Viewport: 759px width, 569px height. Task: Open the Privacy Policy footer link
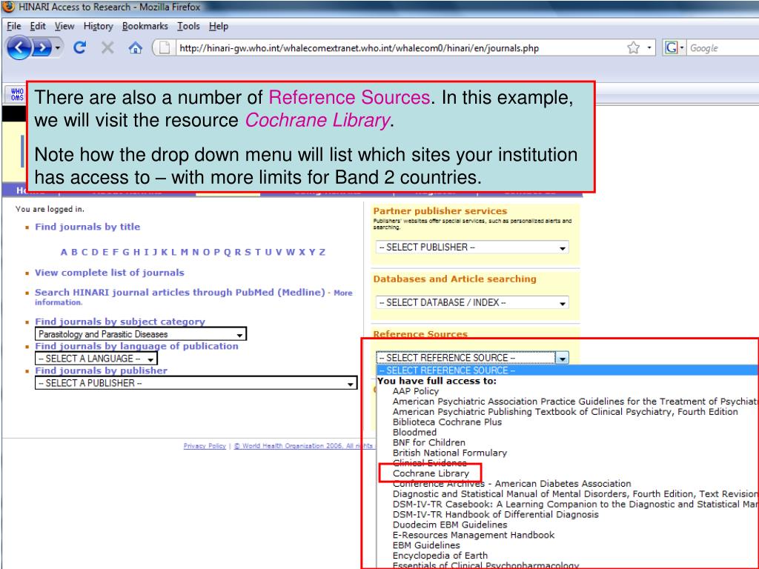tap(205, 446)
